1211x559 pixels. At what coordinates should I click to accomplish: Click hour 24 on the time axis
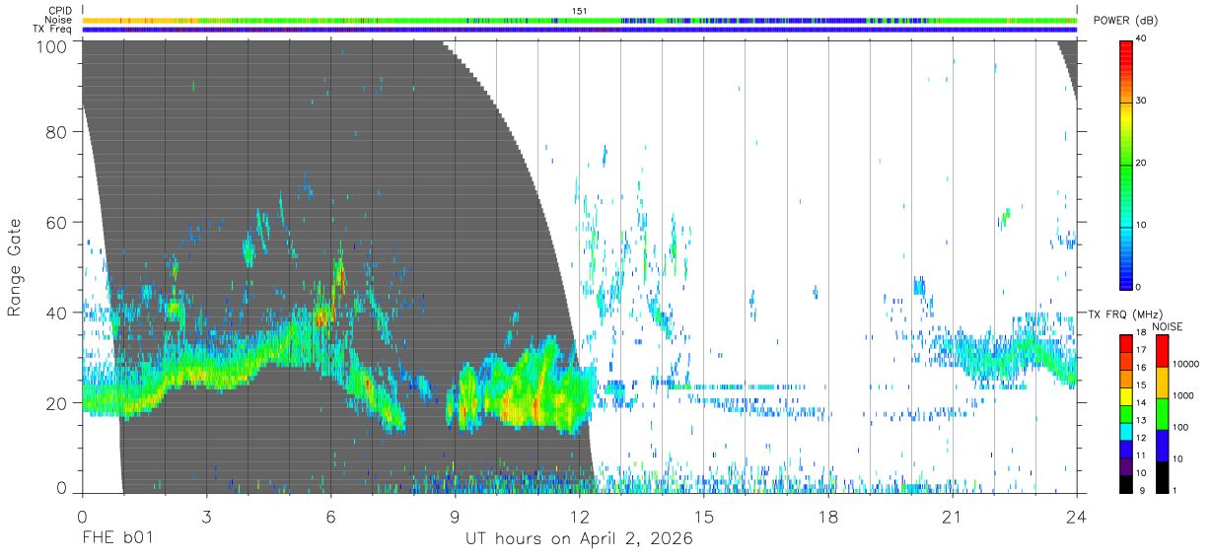click(1077, 518)
